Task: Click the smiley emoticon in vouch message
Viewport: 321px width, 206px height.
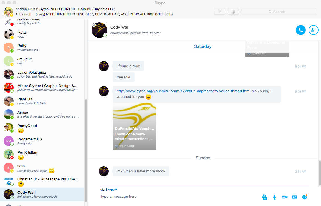Action: 148,97
